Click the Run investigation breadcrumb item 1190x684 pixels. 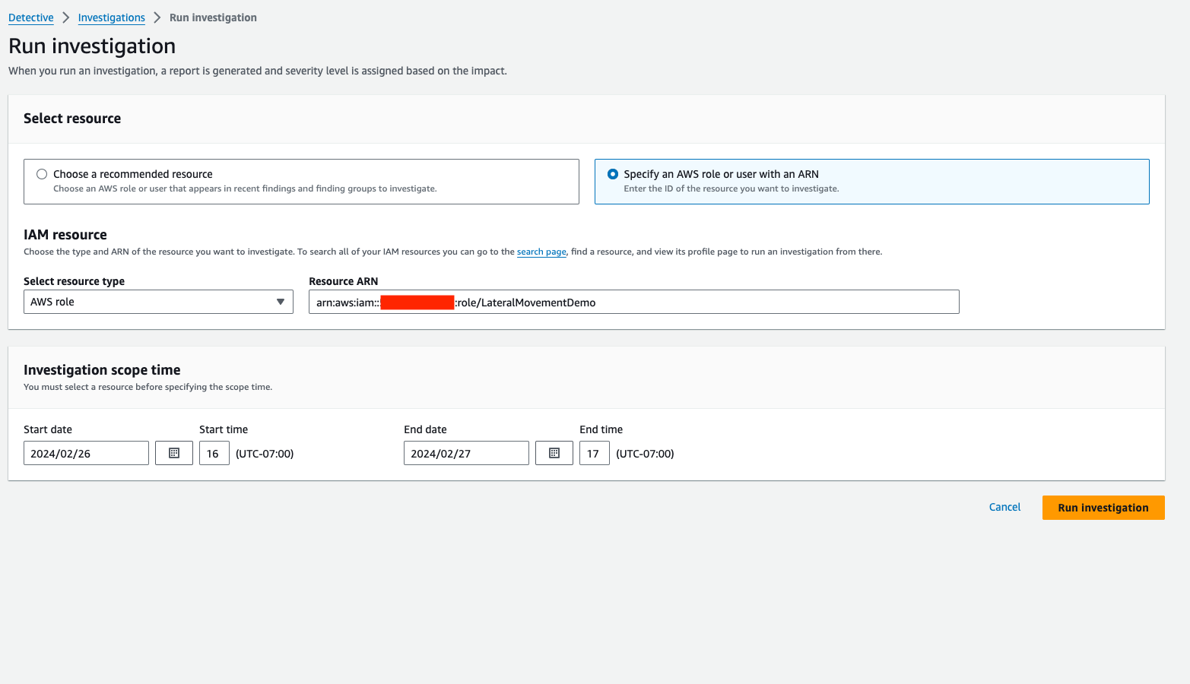coord(212,17)
